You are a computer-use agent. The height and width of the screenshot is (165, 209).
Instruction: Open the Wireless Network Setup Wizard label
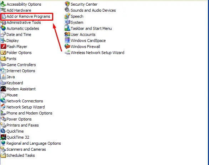(x=97, y=53)
